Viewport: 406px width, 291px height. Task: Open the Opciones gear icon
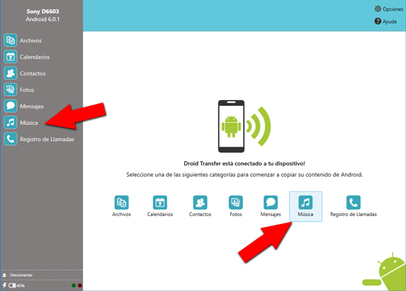[x=378, y=9]
